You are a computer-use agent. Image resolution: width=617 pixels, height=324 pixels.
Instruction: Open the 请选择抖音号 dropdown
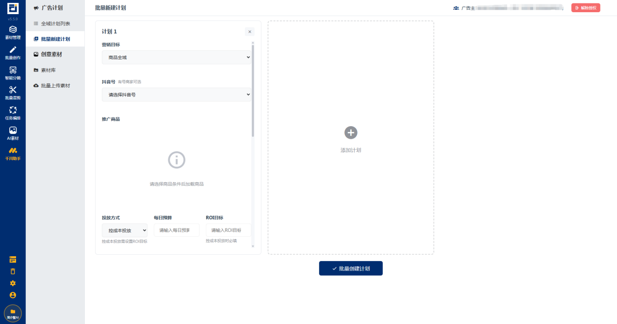[x=177, y=95]
